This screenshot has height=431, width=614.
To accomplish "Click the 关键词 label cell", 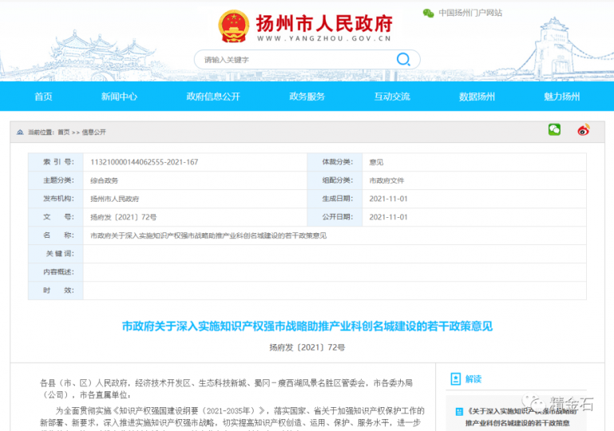I will [x=56, y=254].
